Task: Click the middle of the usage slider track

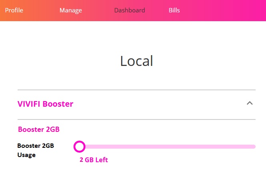Action: click(168, 147)
